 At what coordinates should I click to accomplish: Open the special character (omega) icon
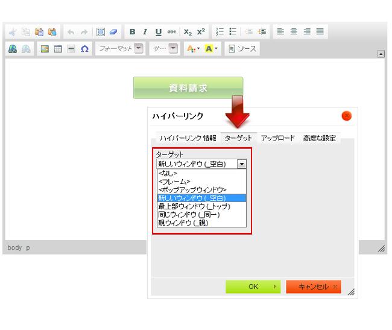tap(84, 49)
